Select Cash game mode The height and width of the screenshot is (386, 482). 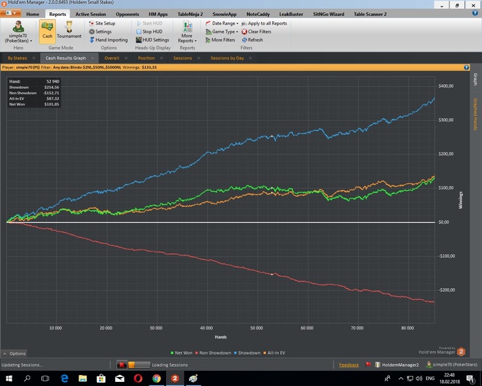[48, 31]
